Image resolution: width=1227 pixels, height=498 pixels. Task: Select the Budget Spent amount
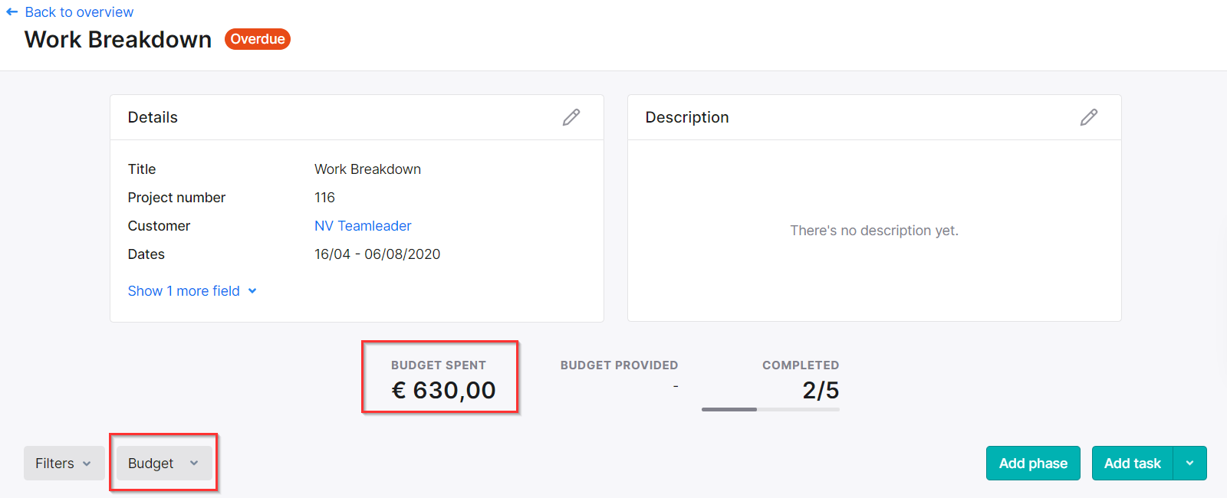(443, 391)
